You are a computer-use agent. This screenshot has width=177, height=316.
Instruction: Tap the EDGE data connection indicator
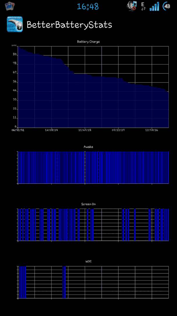[x=143, y=6]
